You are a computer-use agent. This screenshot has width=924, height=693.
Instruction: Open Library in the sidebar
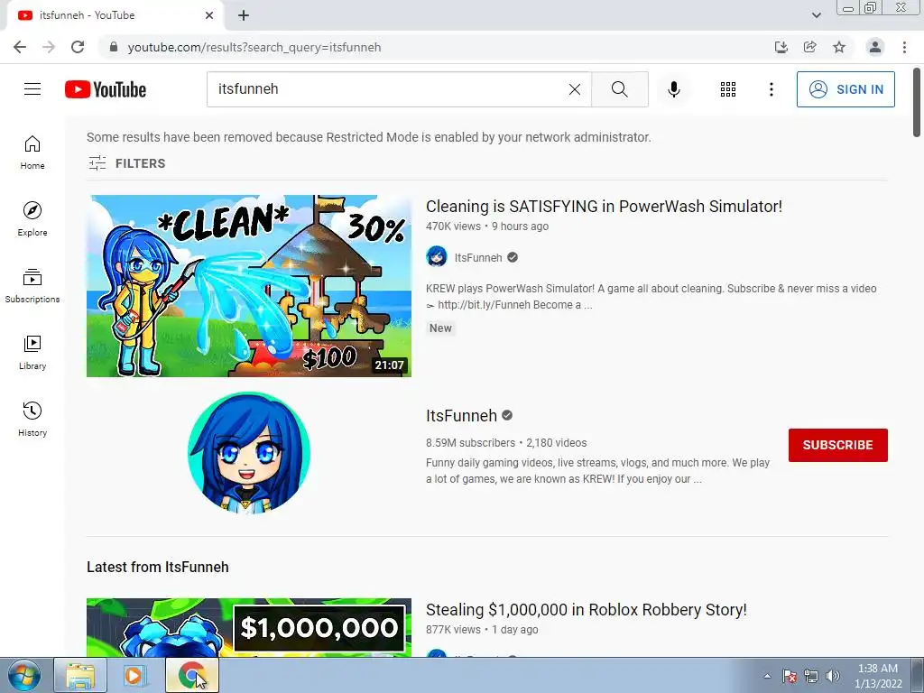tap(32, 353)
